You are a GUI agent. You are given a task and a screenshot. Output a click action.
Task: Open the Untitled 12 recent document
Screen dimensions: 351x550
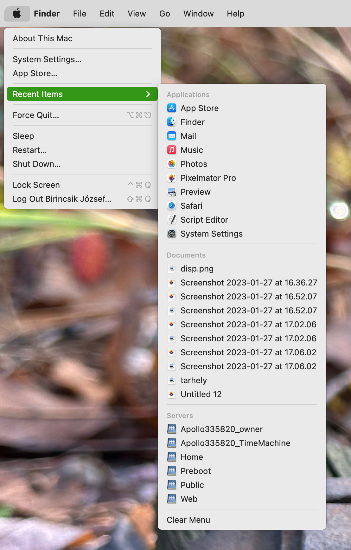point(242,394)
